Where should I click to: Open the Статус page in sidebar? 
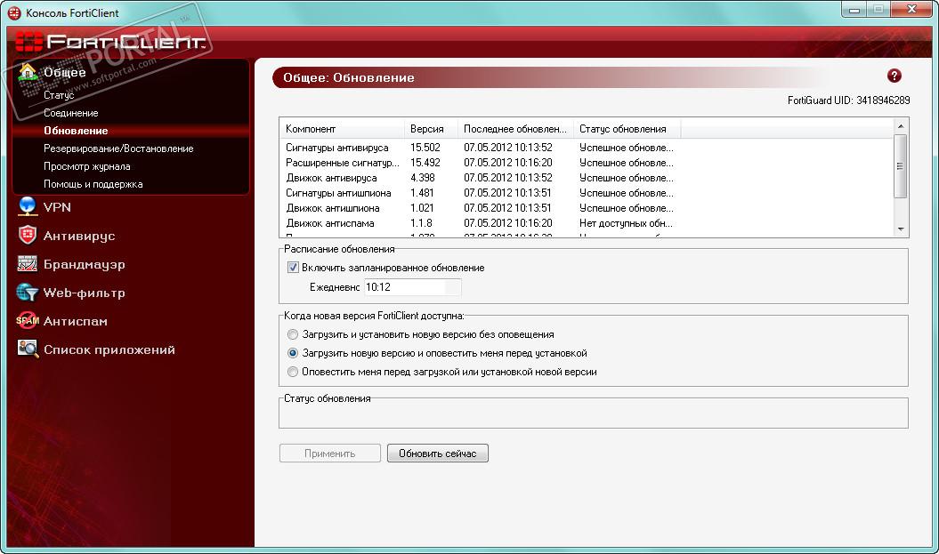tap(59, 95)
